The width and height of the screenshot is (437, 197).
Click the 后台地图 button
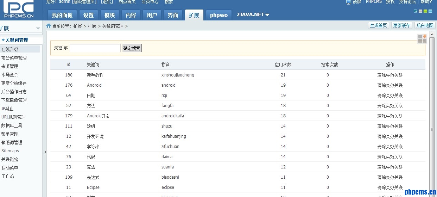pyautogui.click(x=425, y=25)
